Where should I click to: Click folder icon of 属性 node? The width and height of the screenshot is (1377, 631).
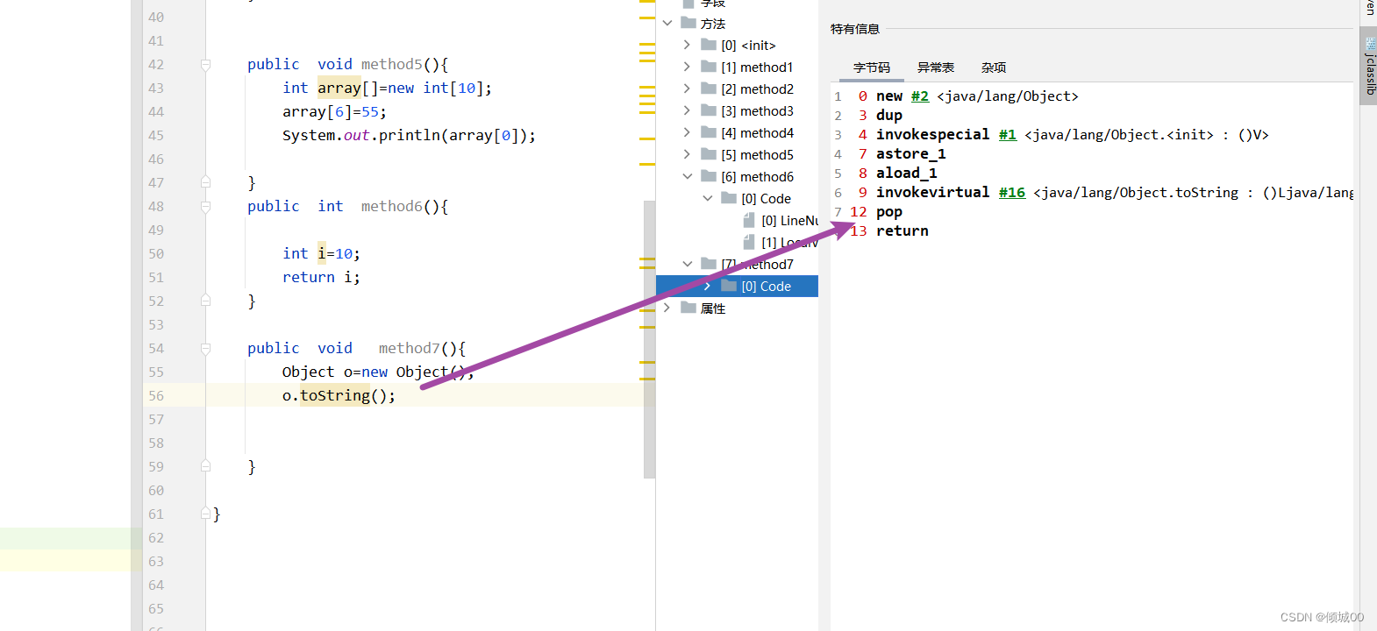tap(688, 308)
